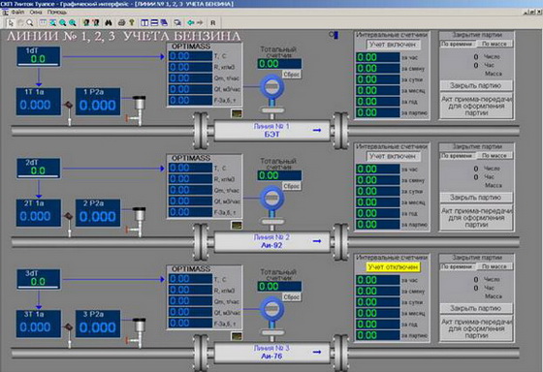Open the trend icon under line 3 OPTIMASS
Image resolution: width=543 pixels, height=372 pixels.
(x=237, y=336)
